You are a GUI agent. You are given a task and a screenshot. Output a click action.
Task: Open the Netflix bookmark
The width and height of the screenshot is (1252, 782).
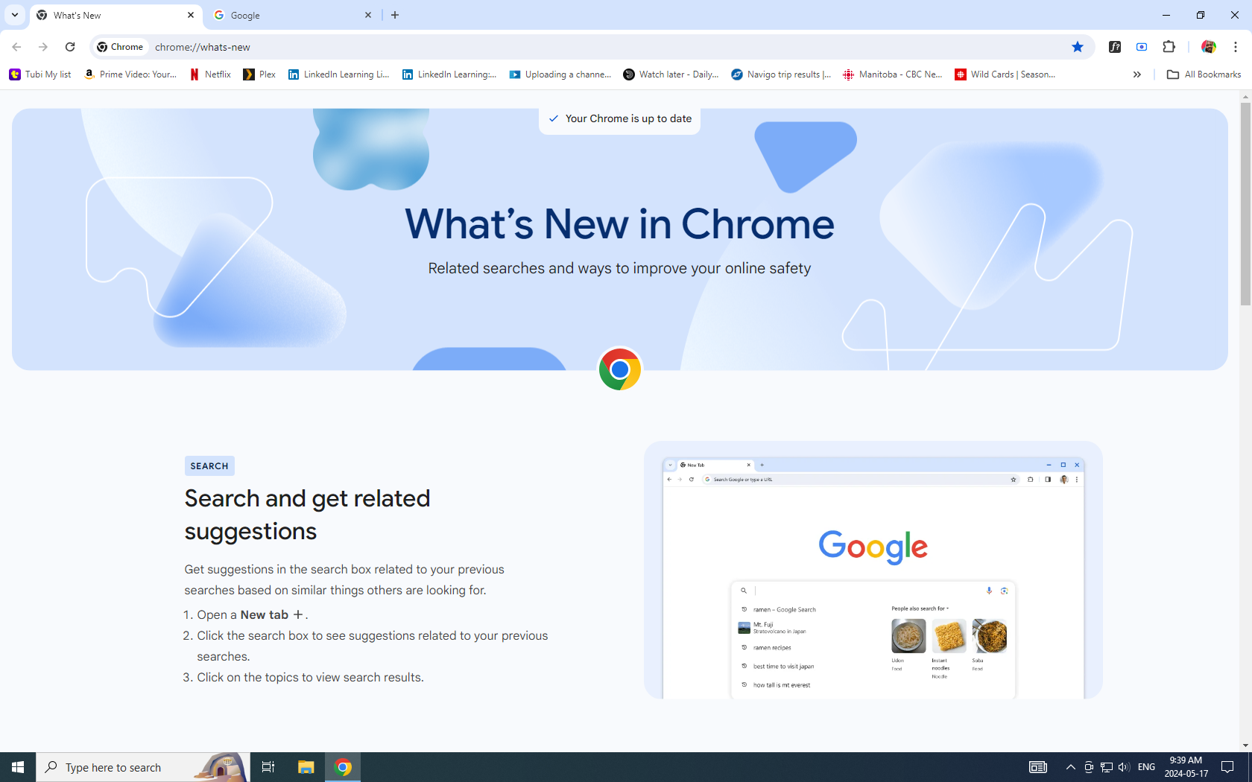[x=210, y=74]
